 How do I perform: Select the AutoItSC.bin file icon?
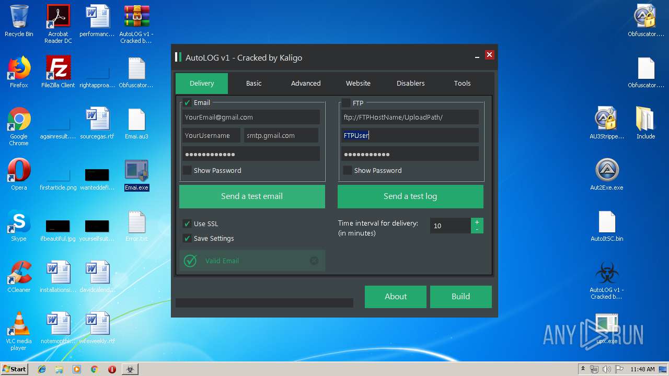coord(607,226)
